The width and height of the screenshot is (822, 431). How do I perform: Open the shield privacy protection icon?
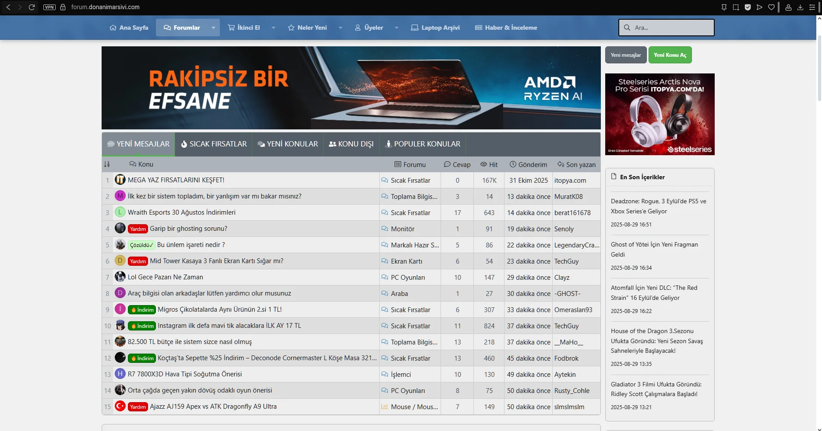[748, 7]
